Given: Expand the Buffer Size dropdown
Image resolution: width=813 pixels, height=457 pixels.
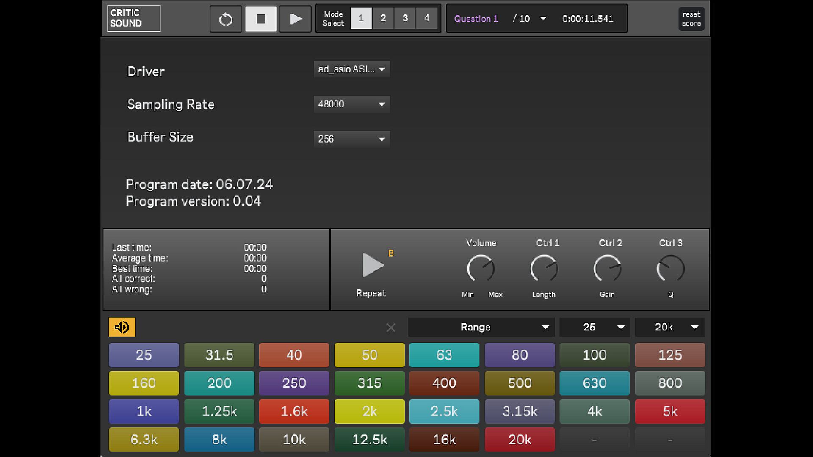Looking at the screenshot, I should pyautogui.click(x=351, y=139).
